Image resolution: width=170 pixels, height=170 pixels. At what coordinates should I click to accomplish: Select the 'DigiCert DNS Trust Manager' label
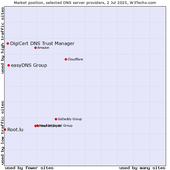pos(42,43)
